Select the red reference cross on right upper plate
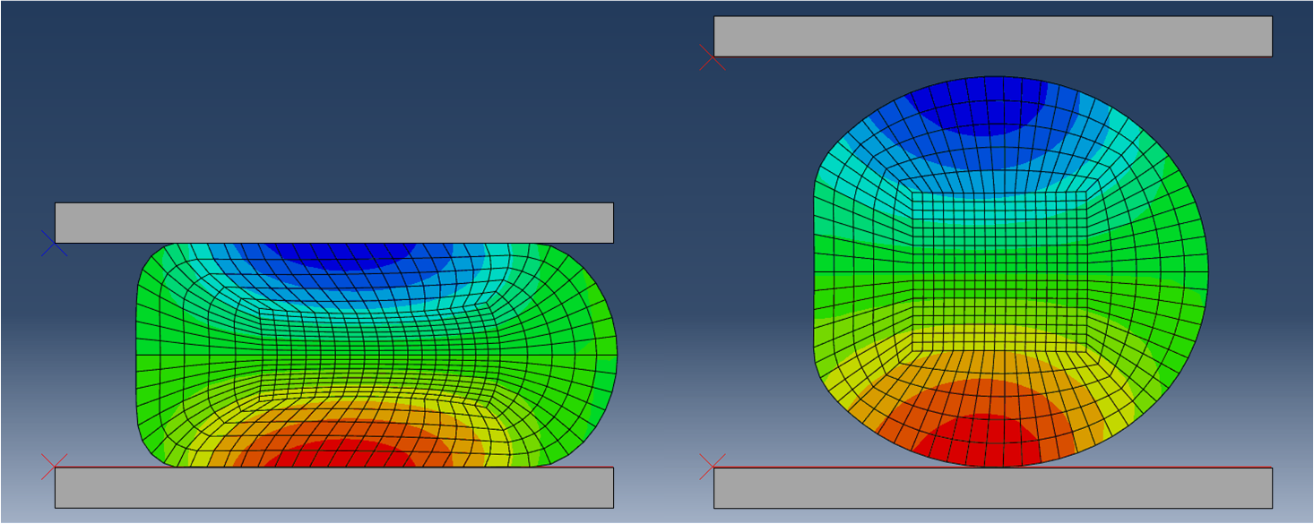This screenshot has width=1314, height=524. coord(713,57)
